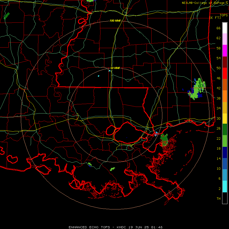229x229 pixels.
Task: Click the legend value '46'
Action: (219, 78)
